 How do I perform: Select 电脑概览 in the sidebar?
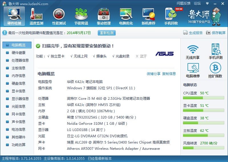click(x=17, y=45)
